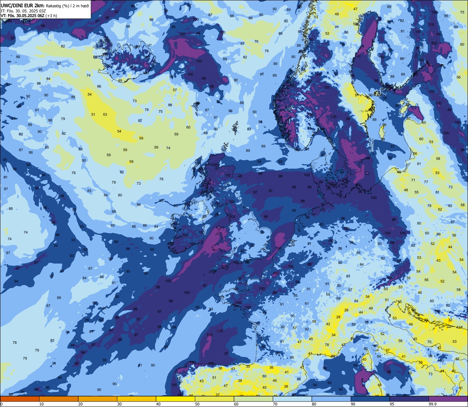This screenshot has width=468, height=407.
Task: Click the golden 30–40 legend swatch
Action: tap(136, 399)
